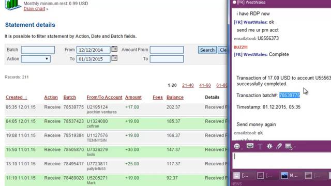Screen dimensions: 331x186
Task: Click the audibles lips icon
Action: (x=250, y=146)
